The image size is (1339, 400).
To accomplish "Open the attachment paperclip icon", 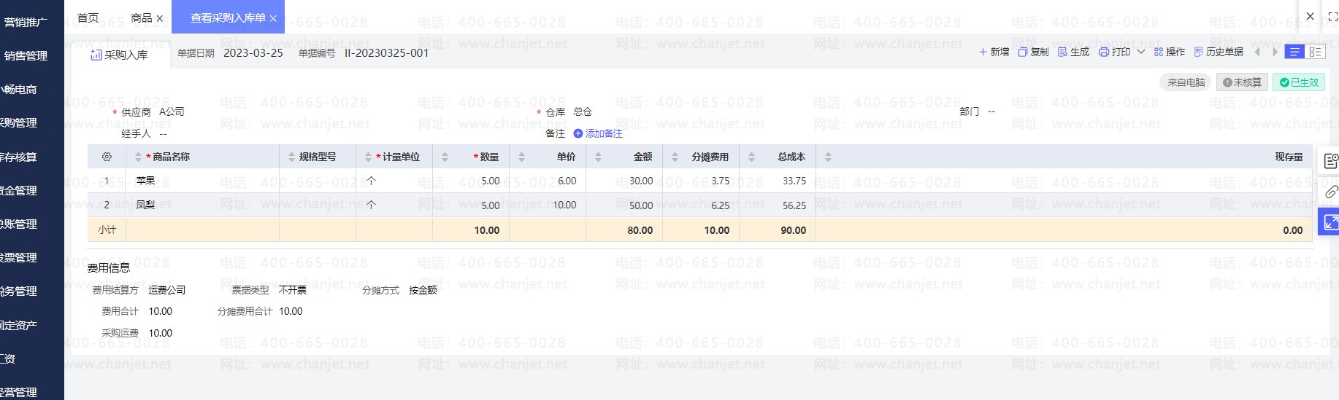I will 1330,192.
